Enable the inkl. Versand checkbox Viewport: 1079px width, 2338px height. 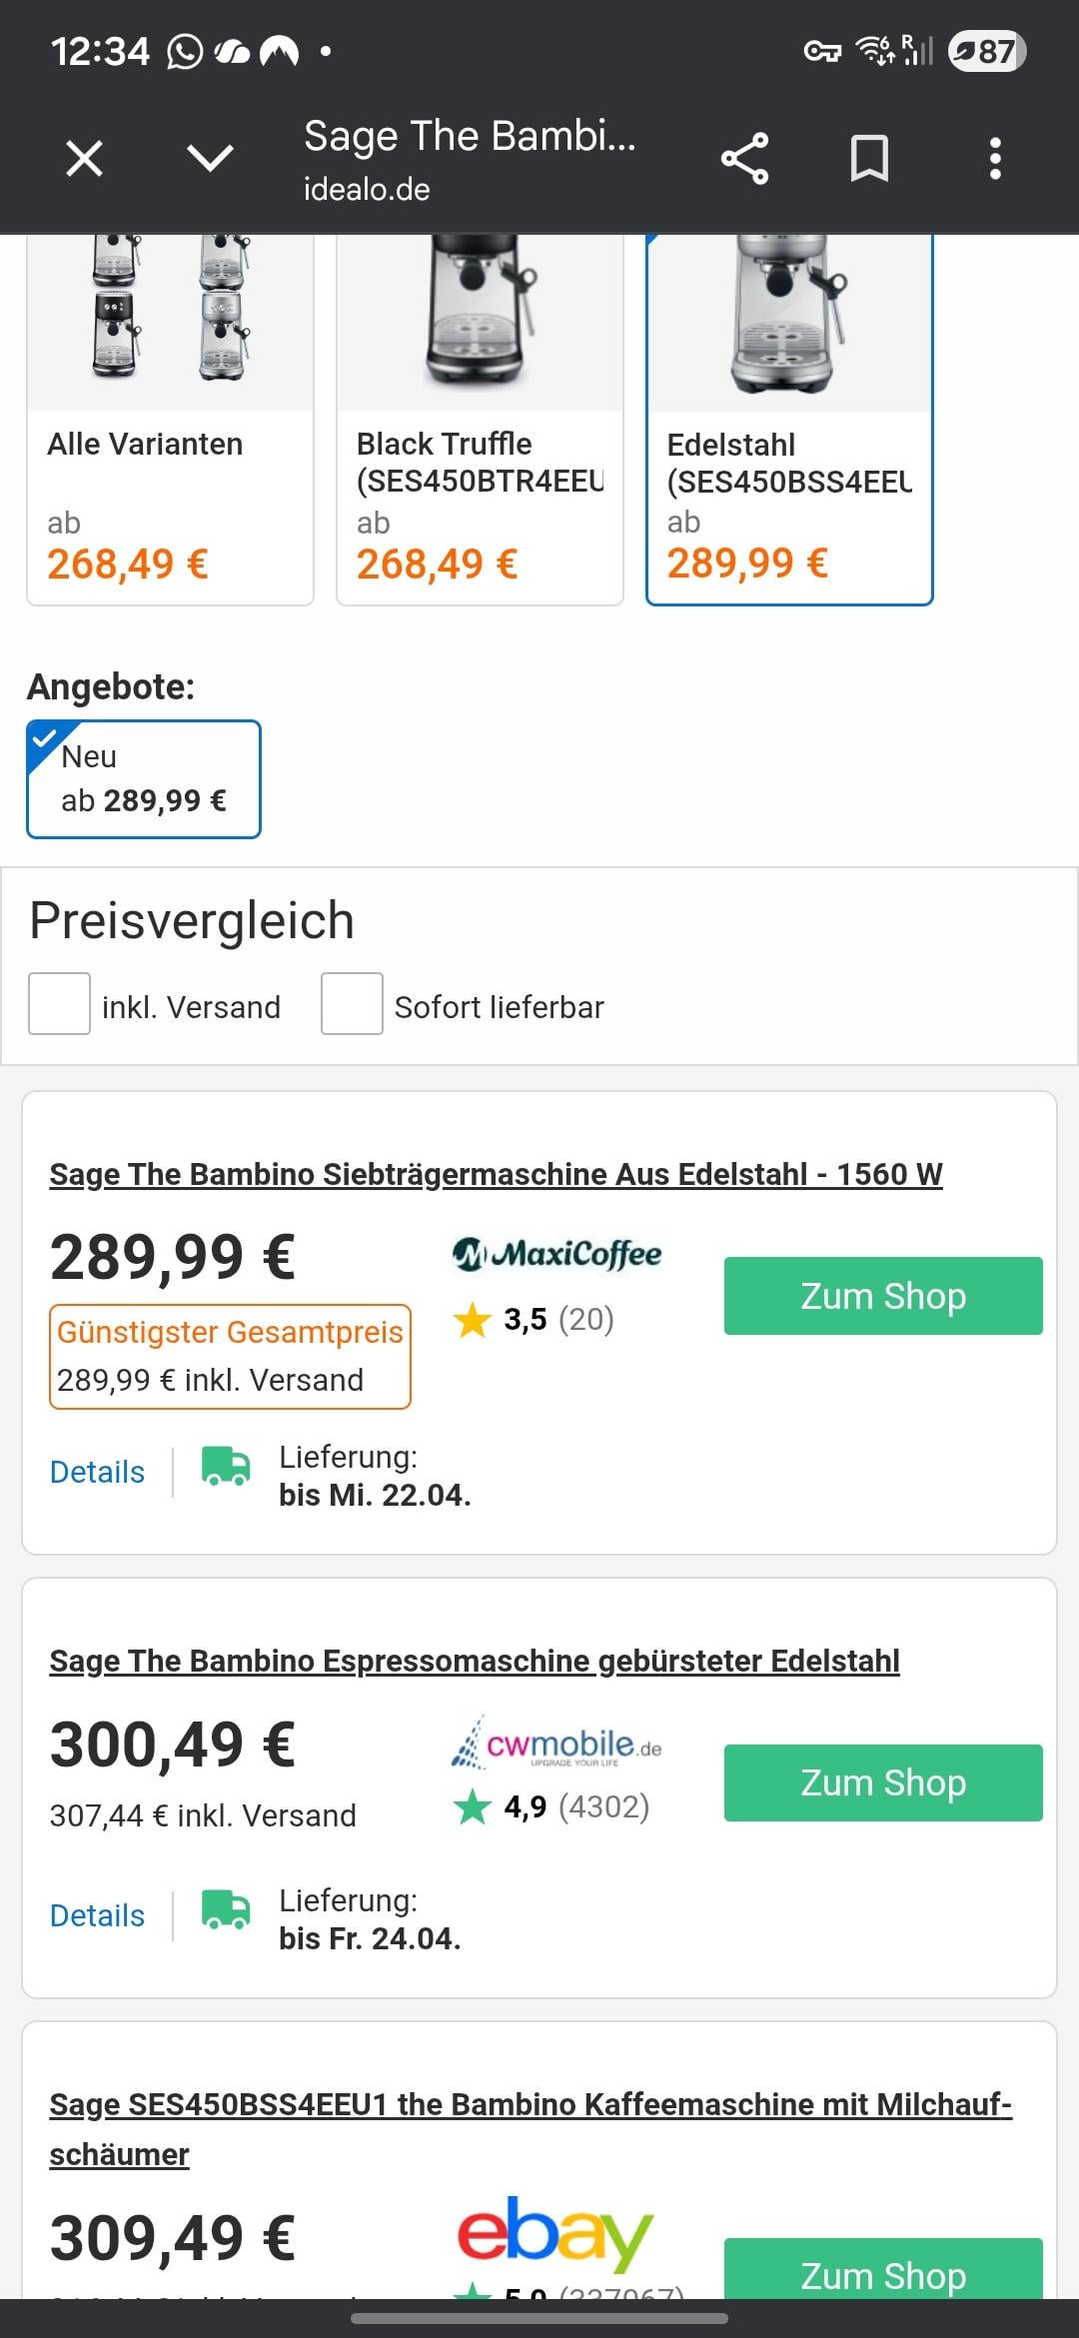(60, 1003)
